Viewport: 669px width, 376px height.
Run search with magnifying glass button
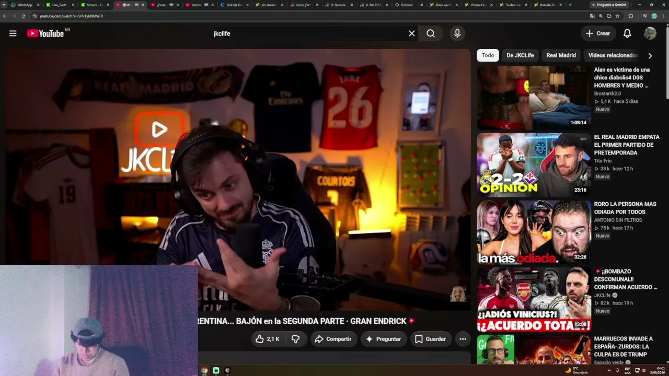(431, 33)
